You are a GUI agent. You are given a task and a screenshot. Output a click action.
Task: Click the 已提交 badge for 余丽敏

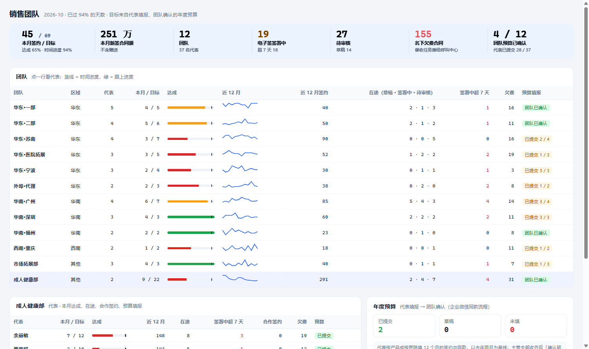[x=324, y=336]
